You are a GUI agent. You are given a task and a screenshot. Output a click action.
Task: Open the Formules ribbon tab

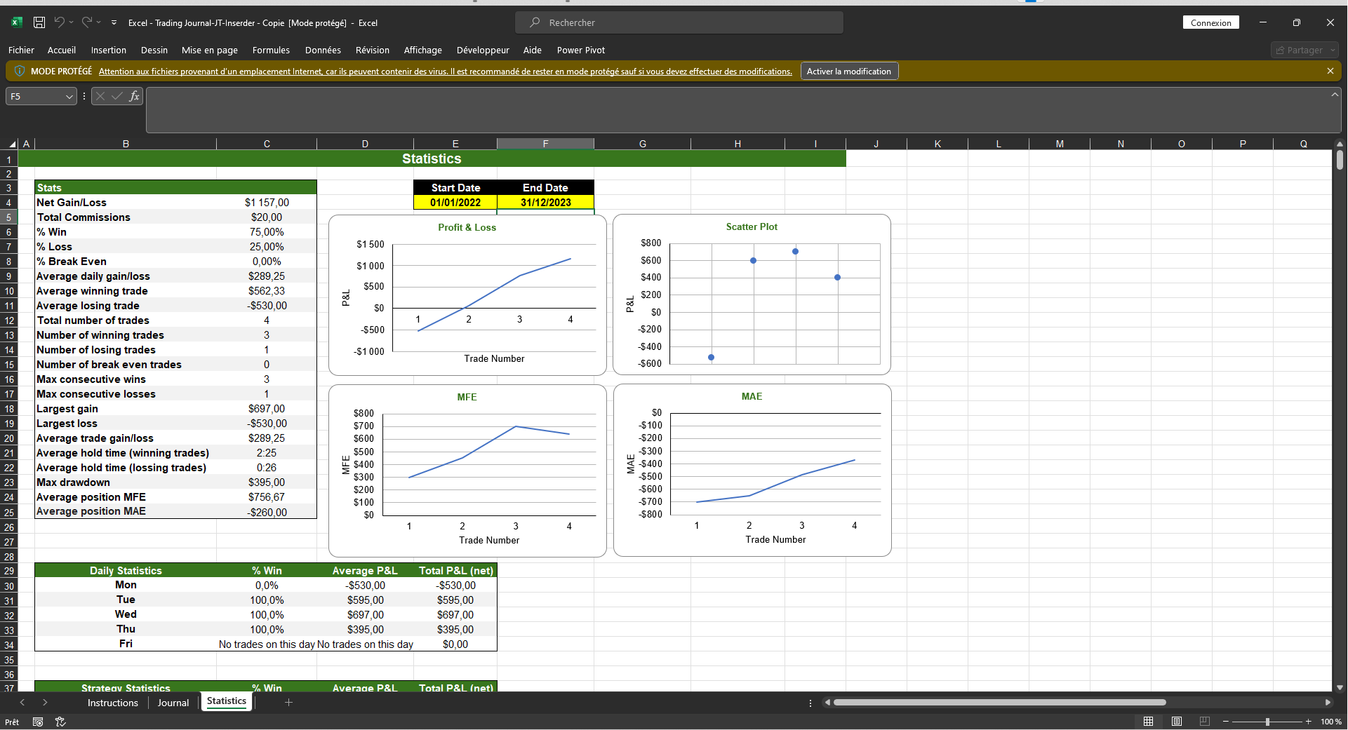(x=271, y=50)
